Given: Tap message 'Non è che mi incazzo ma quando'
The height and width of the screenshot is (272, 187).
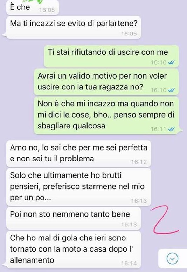Looking at the screenshot, I should (x=106, y=115).
